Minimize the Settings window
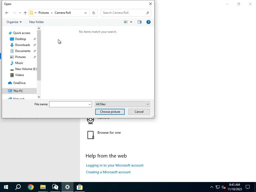Viewport: 256px width, 192px height. coord(227,4)
